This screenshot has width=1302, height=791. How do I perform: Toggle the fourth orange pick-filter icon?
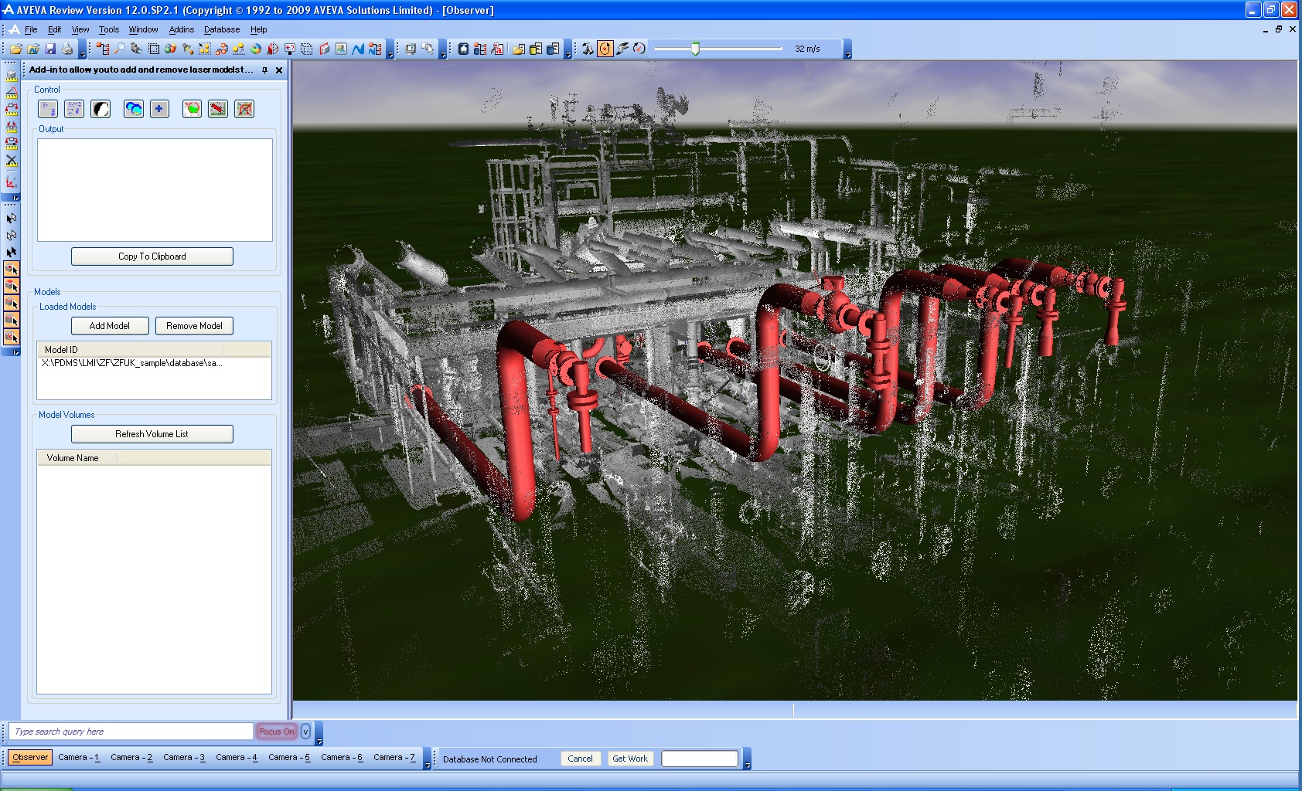coord(11,321)
